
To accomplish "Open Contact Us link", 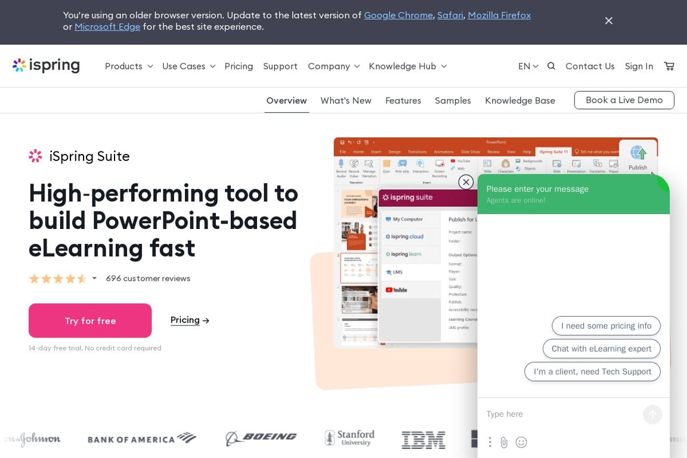I will click(590, 66).
